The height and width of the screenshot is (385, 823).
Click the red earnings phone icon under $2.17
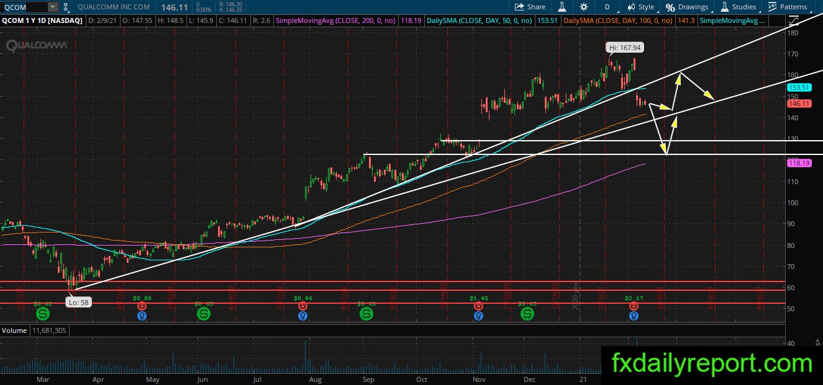pos(632,306)
